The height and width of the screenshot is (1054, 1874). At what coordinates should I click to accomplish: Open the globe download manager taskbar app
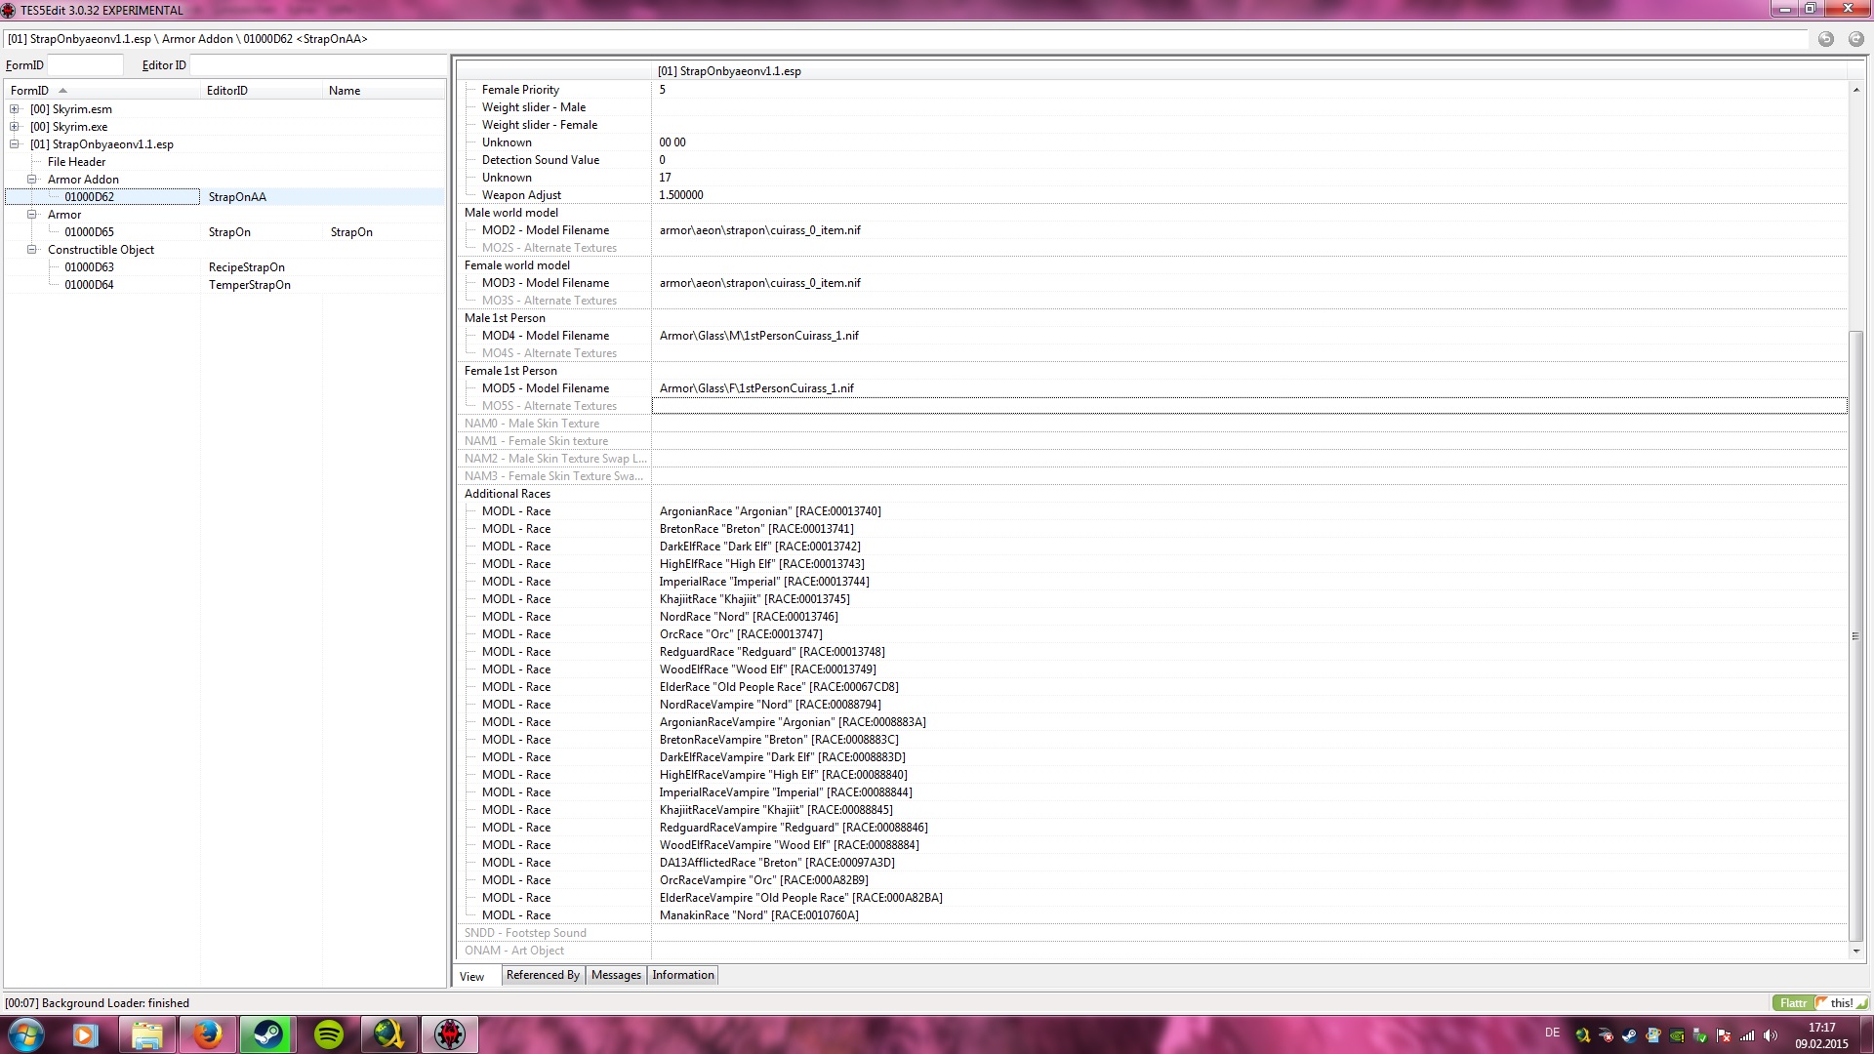pyautogui.click(x=389, y=1034)
